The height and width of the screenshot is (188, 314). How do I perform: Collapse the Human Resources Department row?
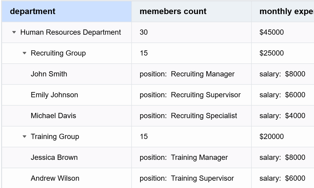[14, 33]
